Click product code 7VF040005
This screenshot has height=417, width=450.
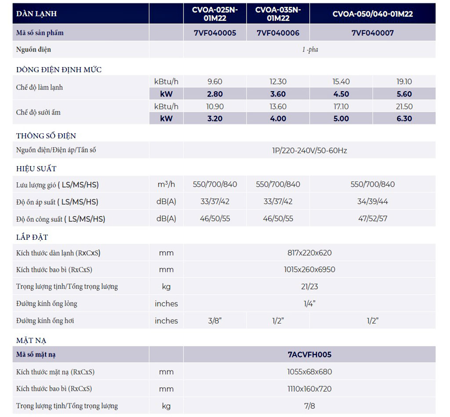(214, 33)
